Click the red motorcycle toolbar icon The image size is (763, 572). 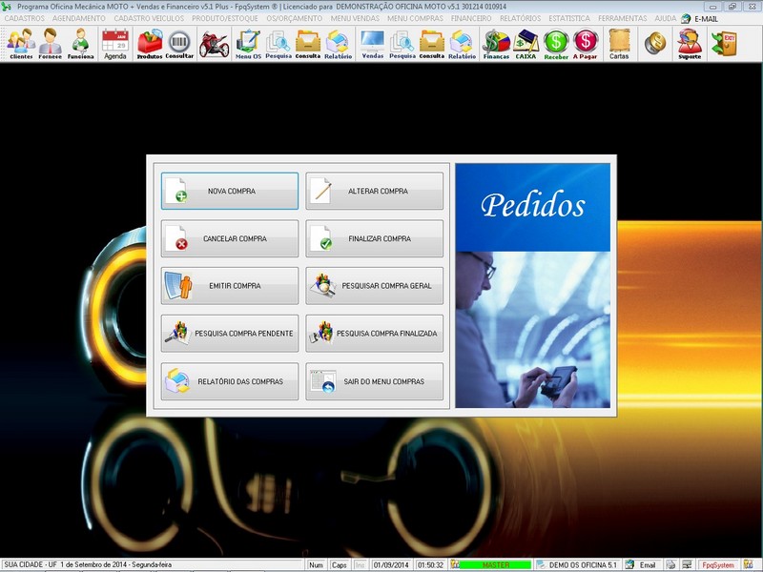pyautogui.click(x=214, y=44)
